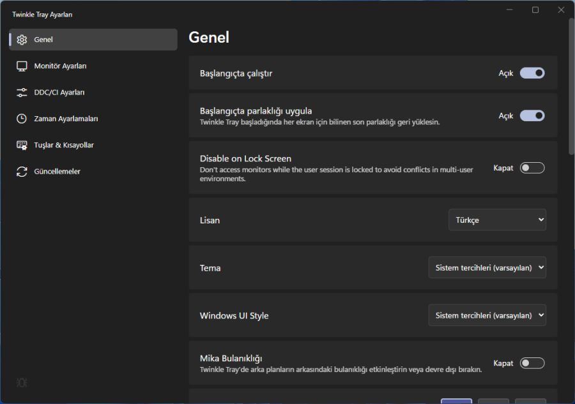This screenshot has width=575, height=404.
Task: Toggle Başlangıçta parlaklığı uygula switch
Action: click(532, 116)
